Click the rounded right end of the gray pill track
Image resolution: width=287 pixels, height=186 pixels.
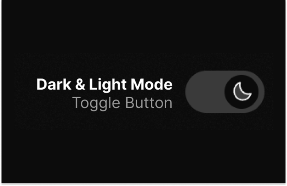click(x=262, y=91)
